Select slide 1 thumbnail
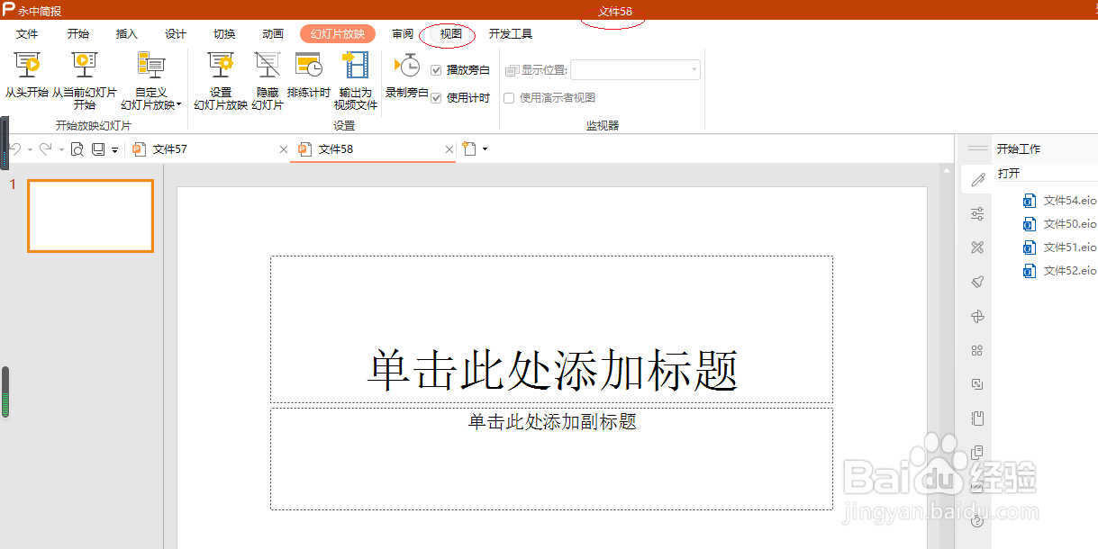The image size is (1098, 549). click(90, 216)
